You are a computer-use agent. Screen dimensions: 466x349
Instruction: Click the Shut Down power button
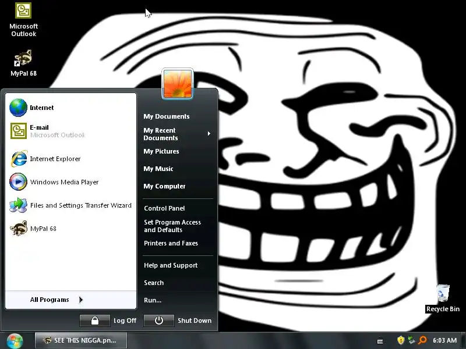coord(158,320)
